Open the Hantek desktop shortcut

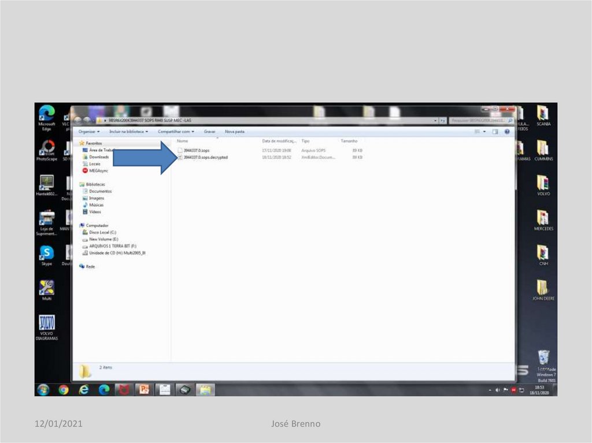pos(46,185)
